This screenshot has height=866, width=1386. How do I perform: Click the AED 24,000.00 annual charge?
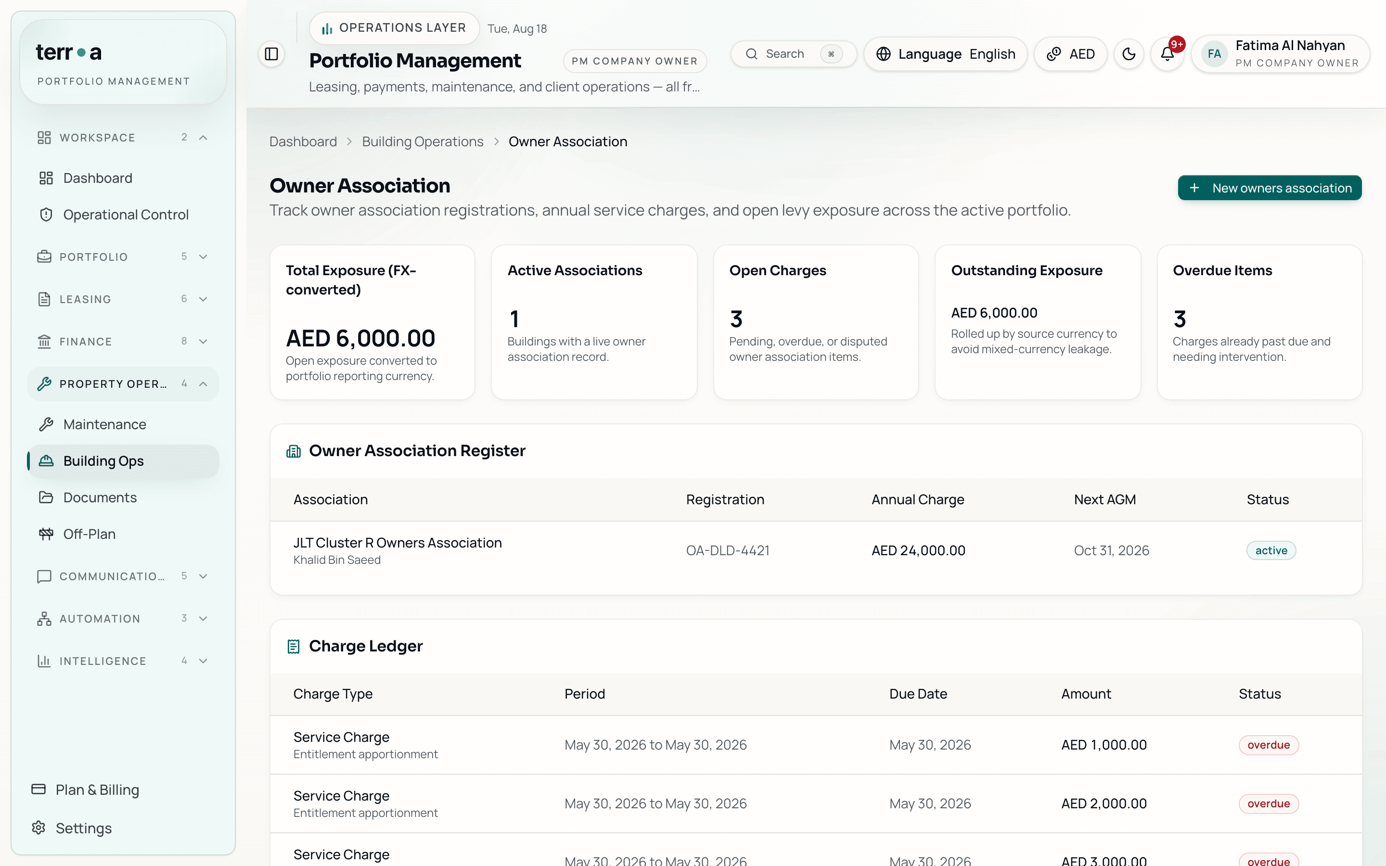click(918, 550)
